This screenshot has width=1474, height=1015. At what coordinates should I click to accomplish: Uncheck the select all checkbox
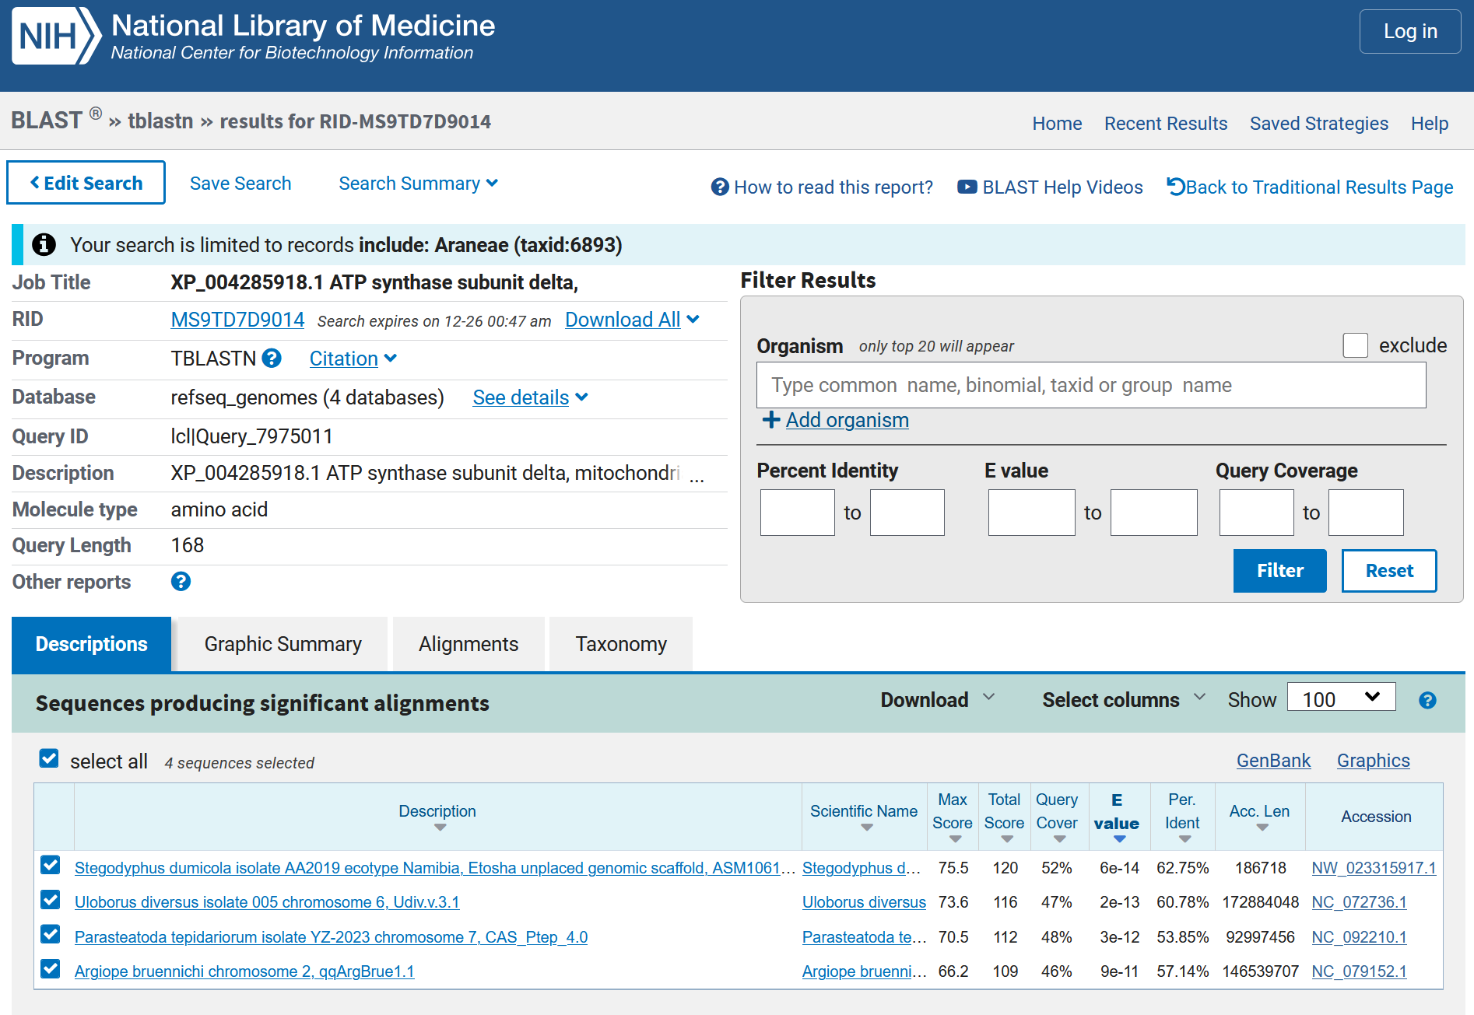pos(49,758)
